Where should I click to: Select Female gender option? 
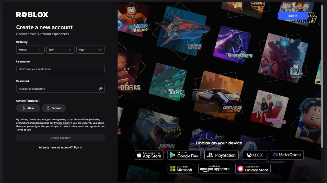54,108
